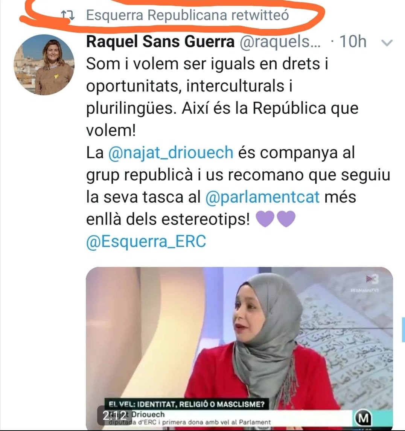
Task: Click the EL VEL: IDENTITAT headline banner
Action: pyautogui.click(x=186, y=404)
